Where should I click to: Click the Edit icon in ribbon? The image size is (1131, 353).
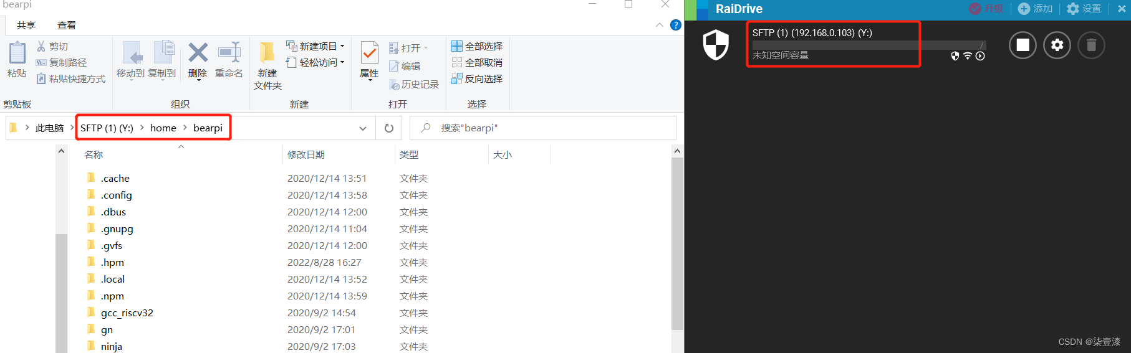coord(394,66)
